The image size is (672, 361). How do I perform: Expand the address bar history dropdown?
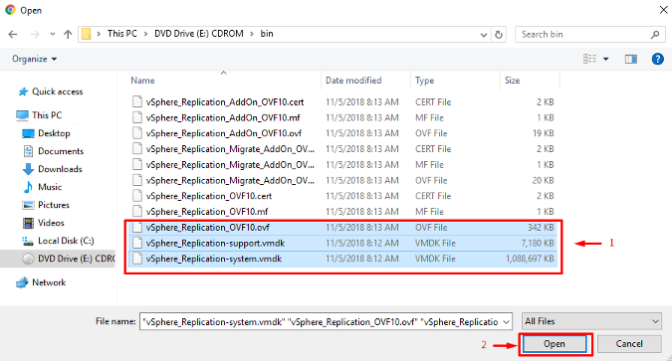(484, 35)
